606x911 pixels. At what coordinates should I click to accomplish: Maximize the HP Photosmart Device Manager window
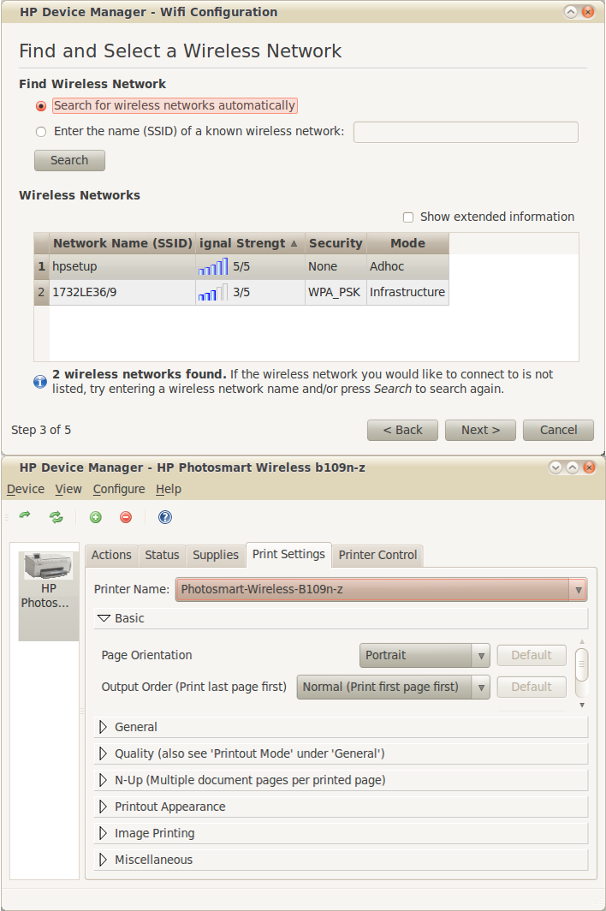[x=573, y=467]
